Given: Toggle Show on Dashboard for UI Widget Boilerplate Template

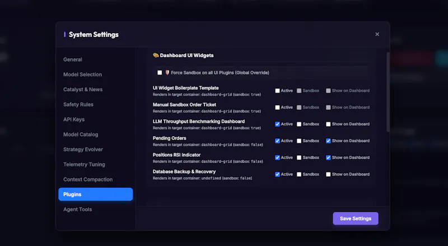Looking at the screenshot, I should [328, 91].
